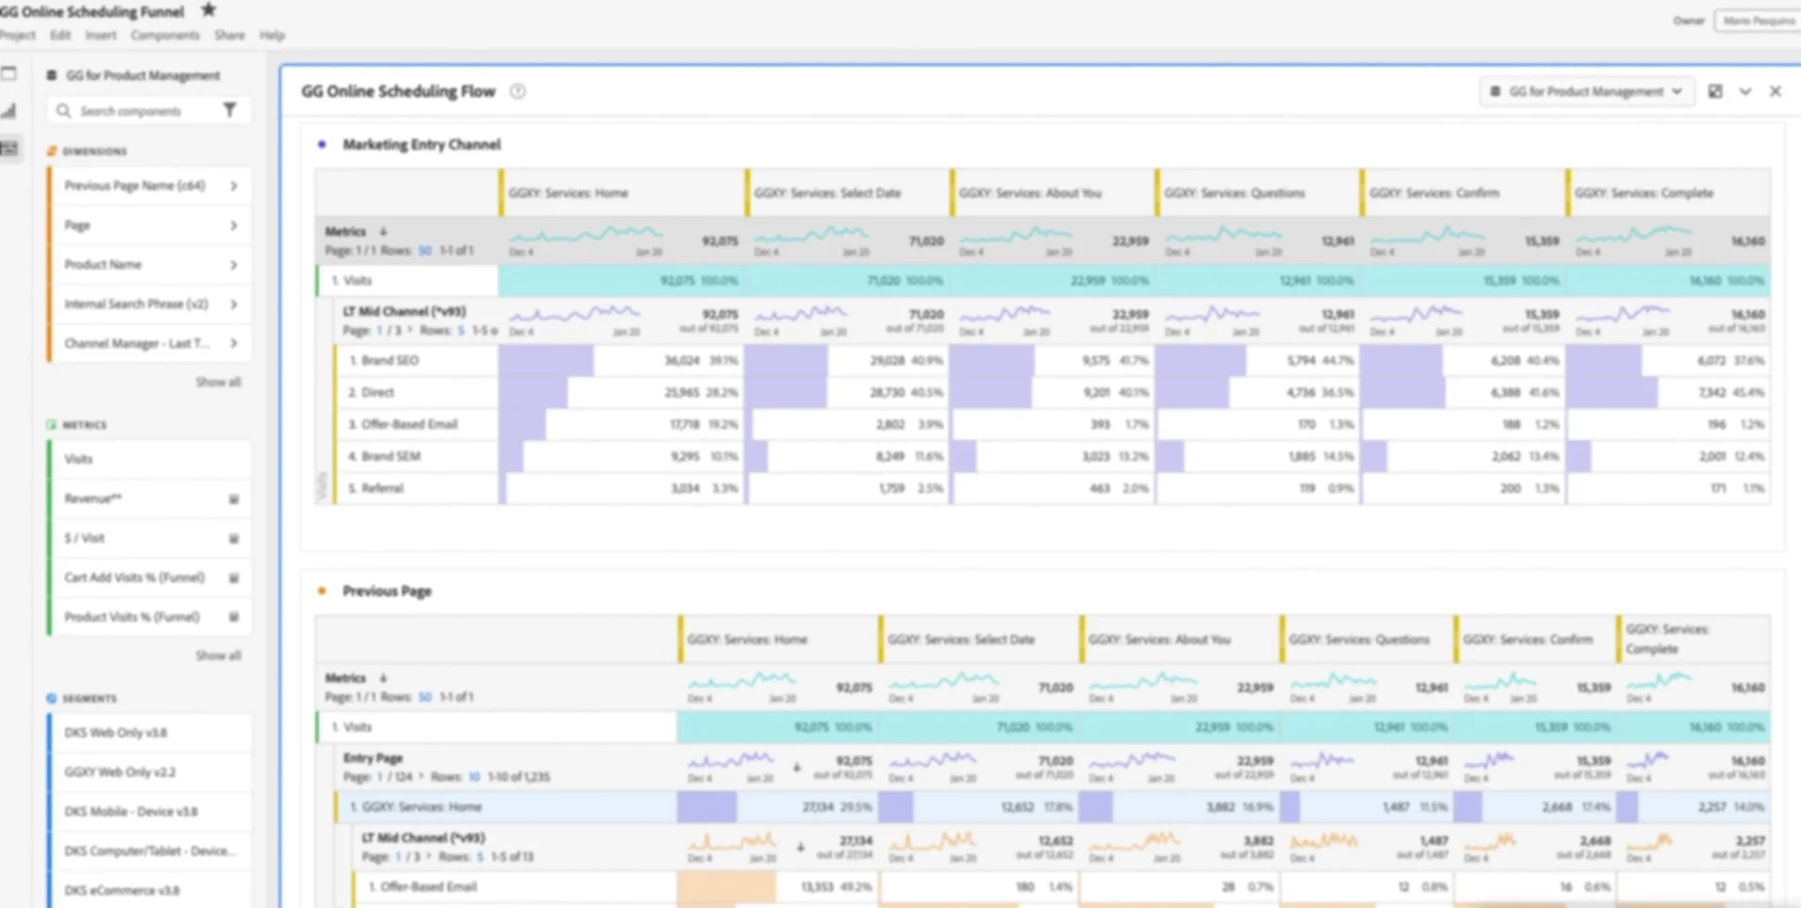Select GGXY Web Only v2.2 segment

149,772
